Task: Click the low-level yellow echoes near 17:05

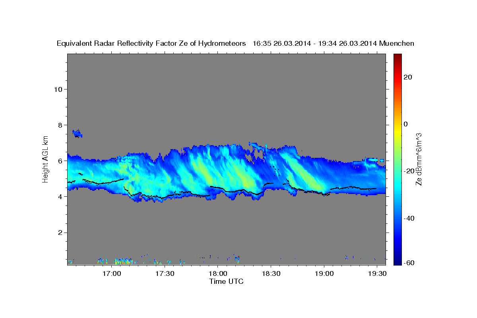Action: [x=122, y=261]
